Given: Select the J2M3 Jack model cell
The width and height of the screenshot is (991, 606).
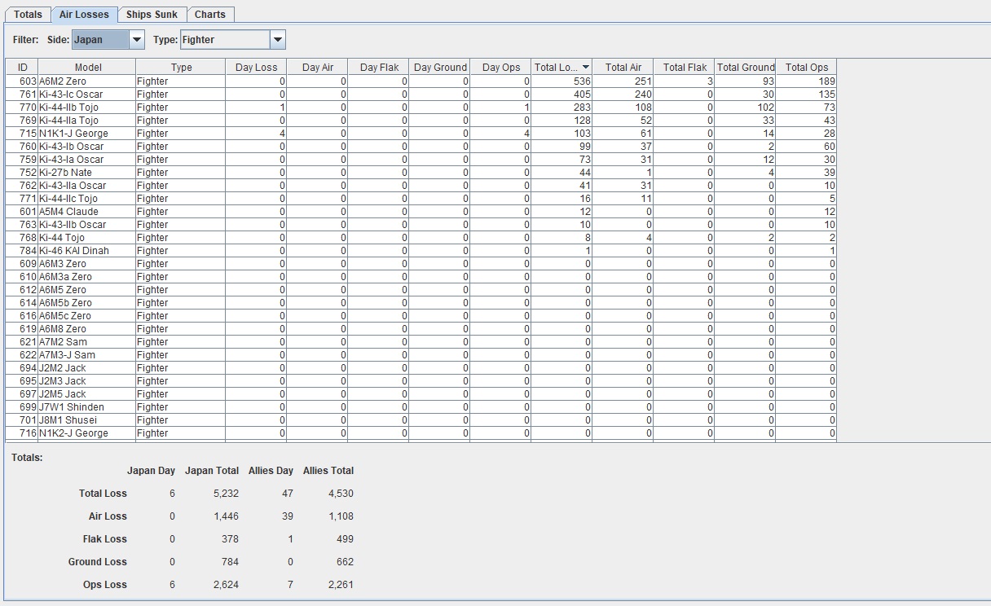Looking at the screenshot, I should click(x=87, y=381).
